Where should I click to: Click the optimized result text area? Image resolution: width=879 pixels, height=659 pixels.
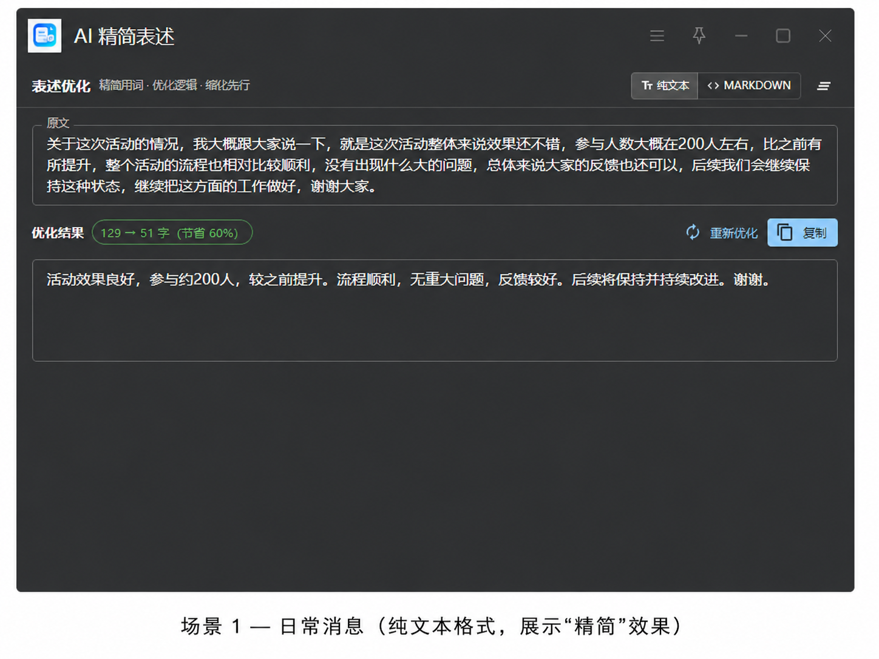[435, 311]
